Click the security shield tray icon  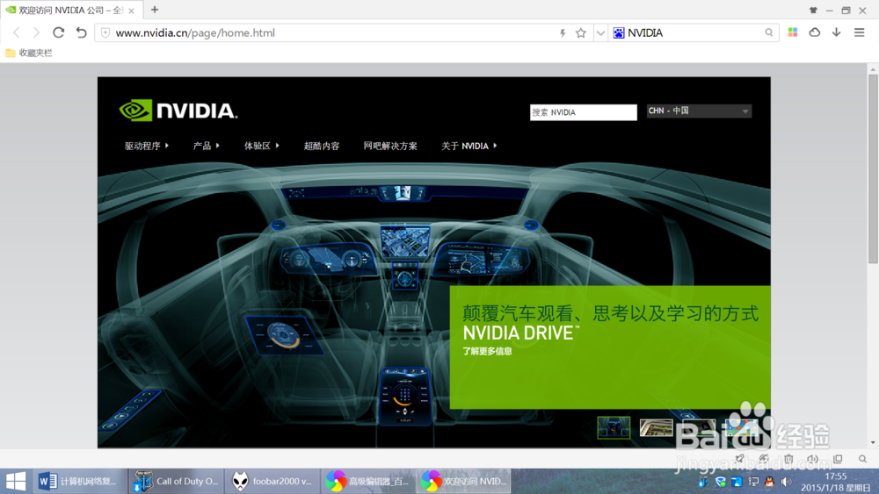point(721,482)
